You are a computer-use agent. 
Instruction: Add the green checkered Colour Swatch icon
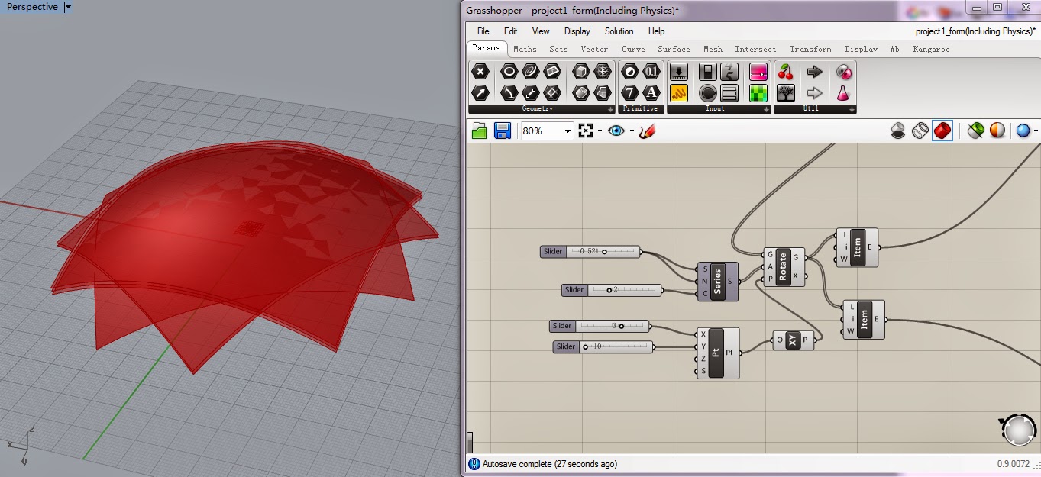(x=758, y=93)
